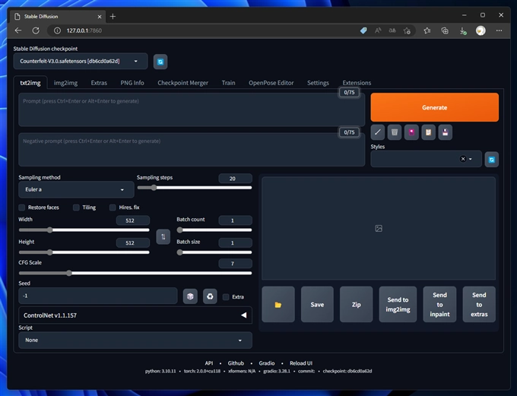
Task: Apply styles with the clipboard icon
Action: (x=428, y=132)
